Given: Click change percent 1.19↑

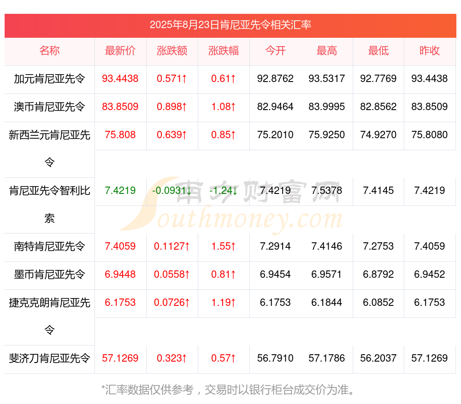Looking at the screenshot, I should pos(224,302).
